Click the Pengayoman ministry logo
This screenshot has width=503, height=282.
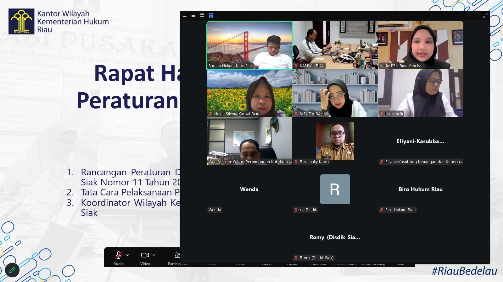[x=21, y=21]
